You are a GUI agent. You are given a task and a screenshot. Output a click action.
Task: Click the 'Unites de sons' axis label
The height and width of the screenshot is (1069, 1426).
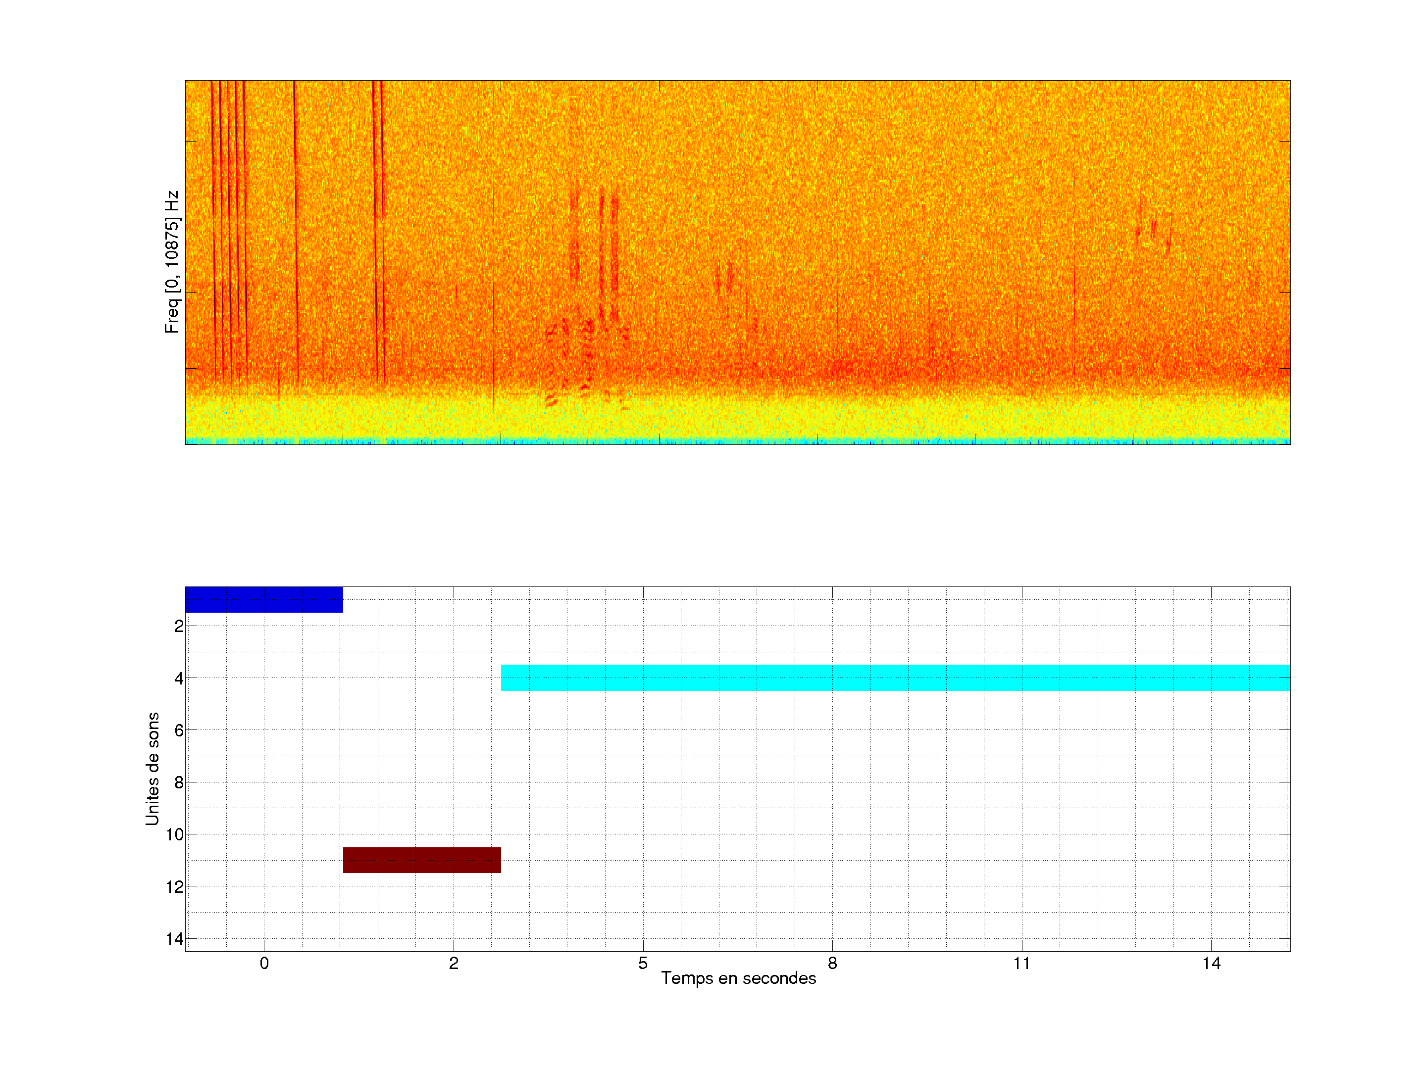point(152,768)
